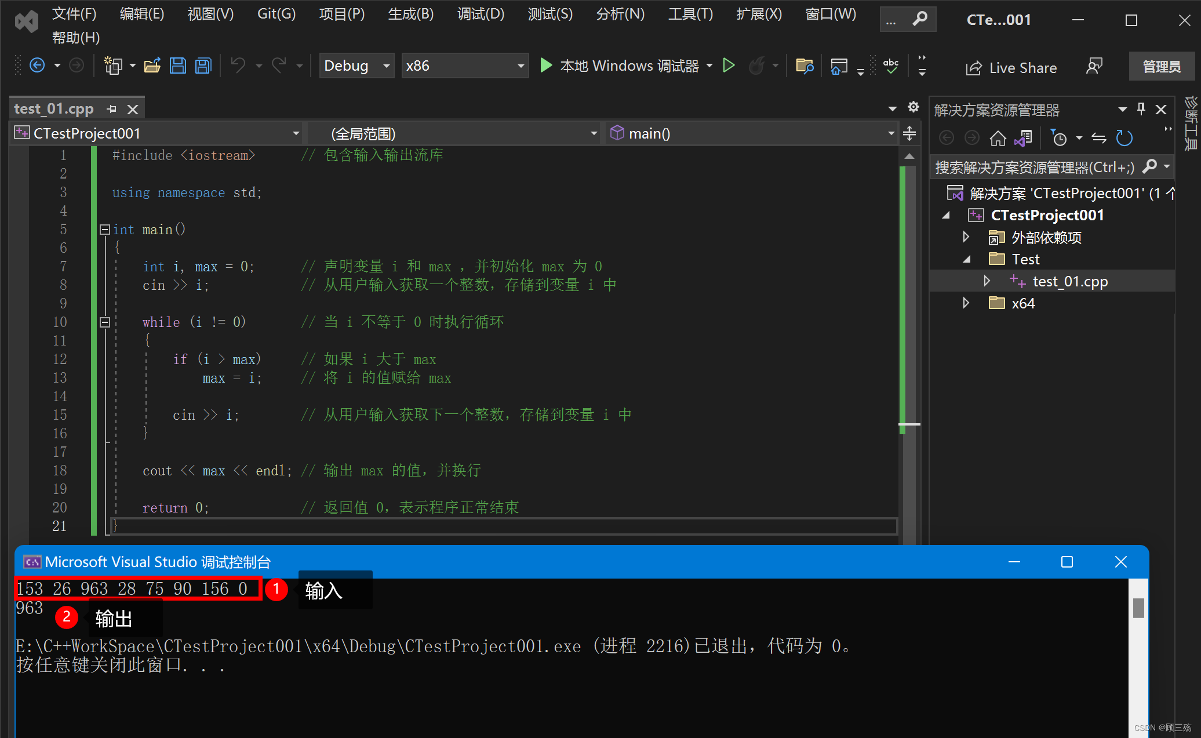This screenshot has width=1201, height=738.
Task: Open the Debug configuration dropdown
Action: point(356,66)
